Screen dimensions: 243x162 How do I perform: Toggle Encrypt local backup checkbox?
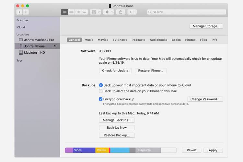(100, 99)
